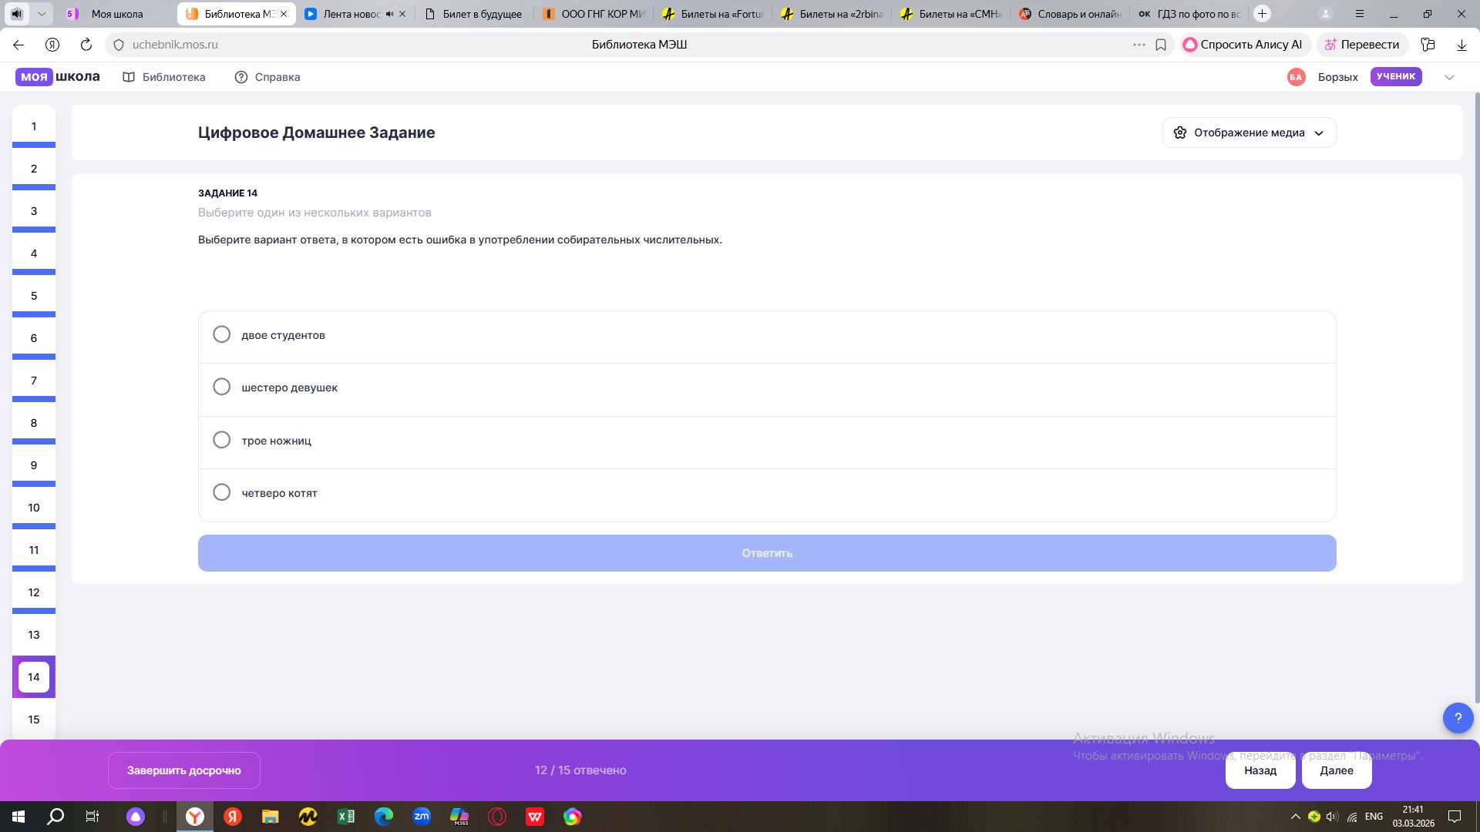Image resolution: width=1480 pixels, height=832 pixels.
Task: Open the blue help question-mark bubble
Action: coord(1458,718)
